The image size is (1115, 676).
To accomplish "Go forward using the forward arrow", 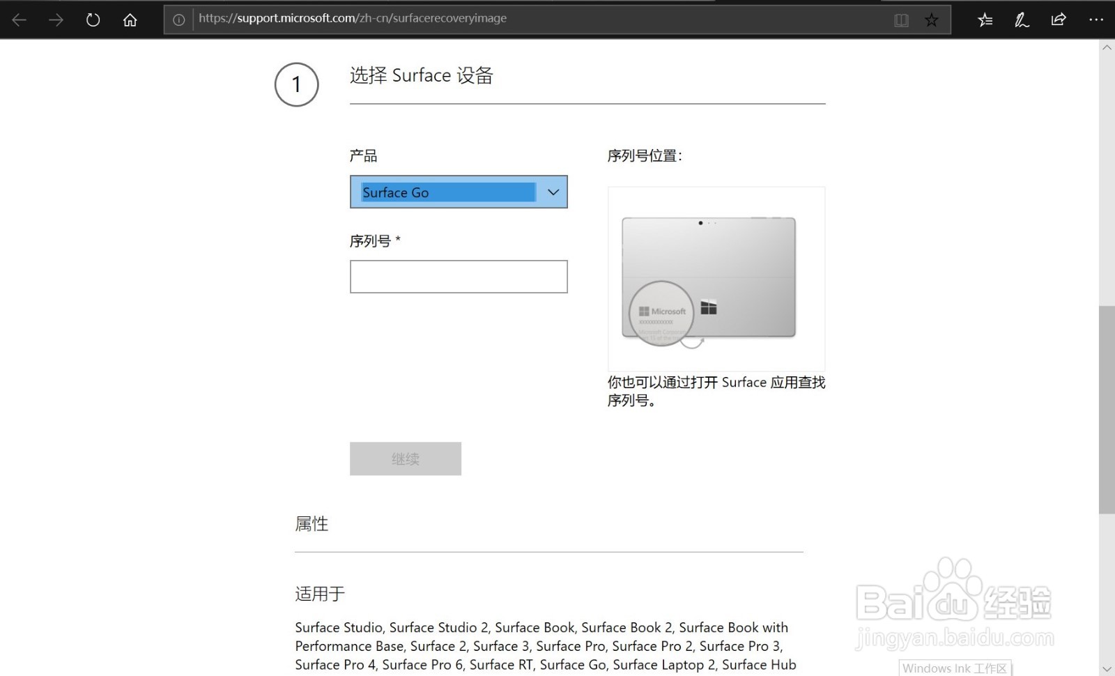I will pyautogui.click(x=56, y=20).
